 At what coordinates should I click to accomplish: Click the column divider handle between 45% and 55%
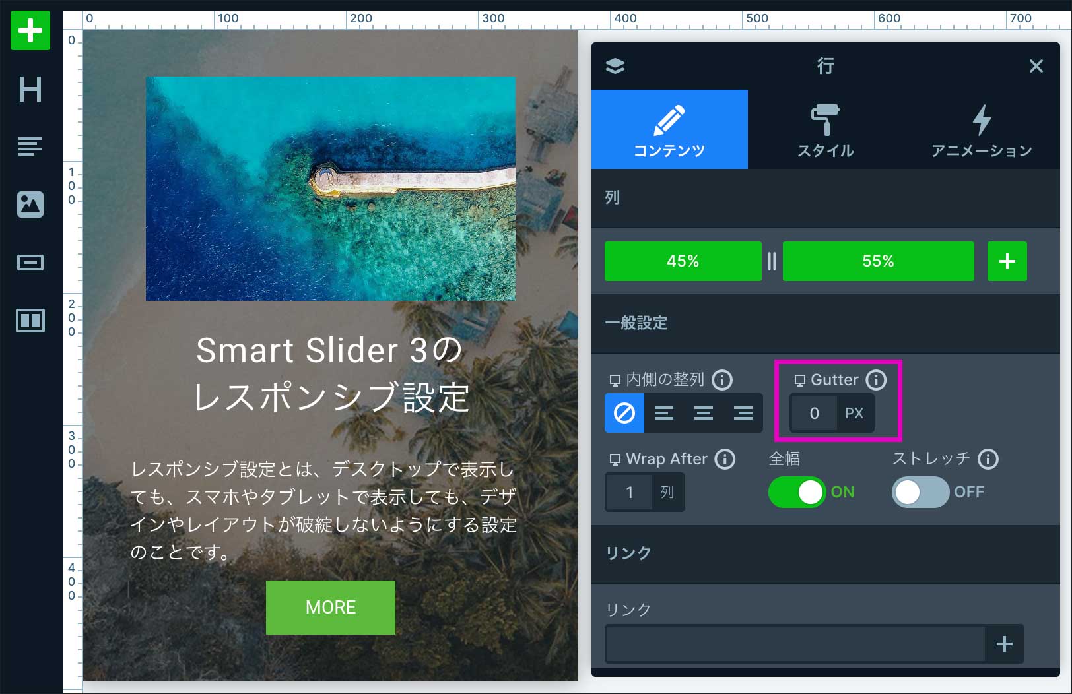point(772,261)
